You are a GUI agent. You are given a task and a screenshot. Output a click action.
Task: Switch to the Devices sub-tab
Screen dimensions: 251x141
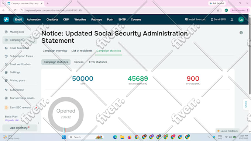click(78, 62)
